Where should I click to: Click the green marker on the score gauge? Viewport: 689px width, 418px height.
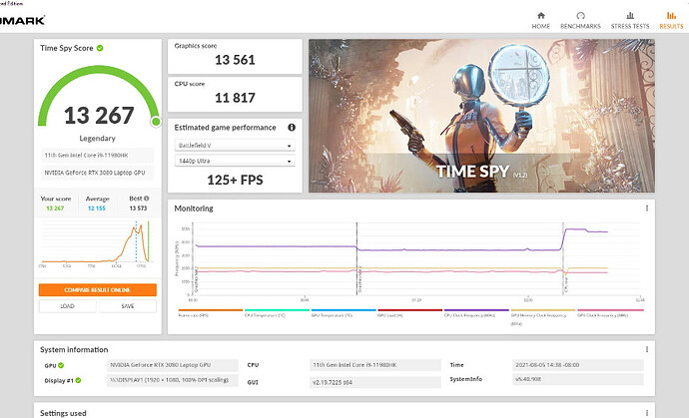point(156,122)
